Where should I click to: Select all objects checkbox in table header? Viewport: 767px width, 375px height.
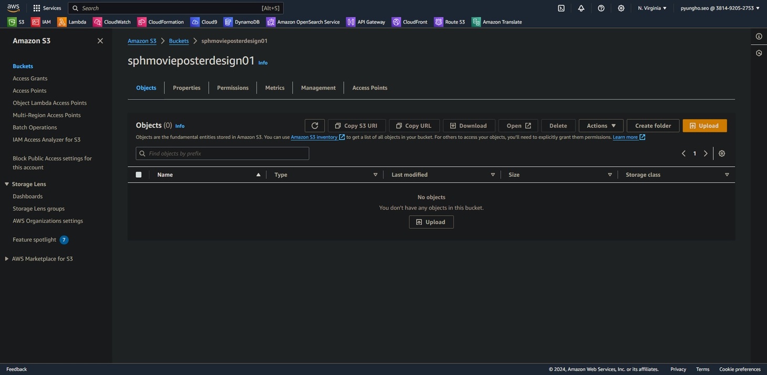(139, 175)
